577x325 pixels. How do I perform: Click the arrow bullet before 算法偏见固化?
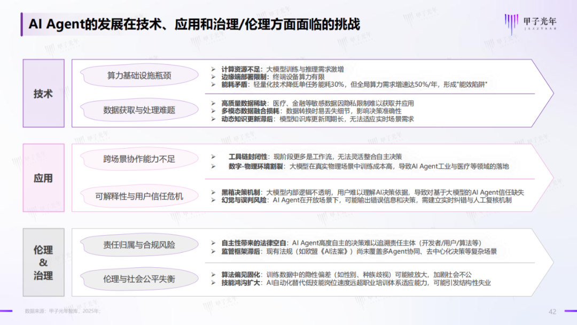point(213,275)
